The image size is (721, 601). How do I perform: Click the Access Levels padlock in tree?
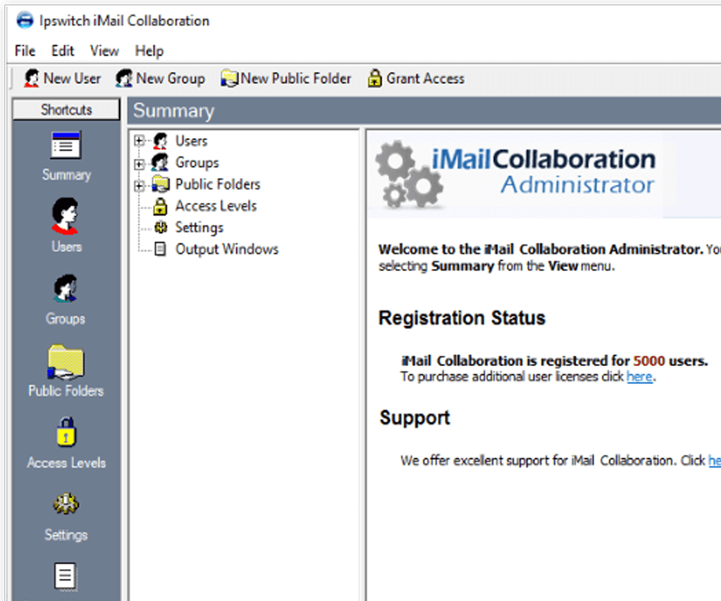(x=160, y=206)
